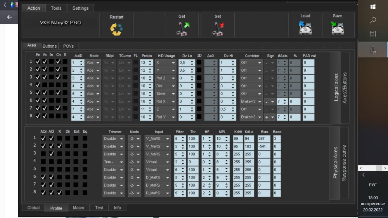Open the Global bottom tab
Screen dimensions: 388x218
33,208
